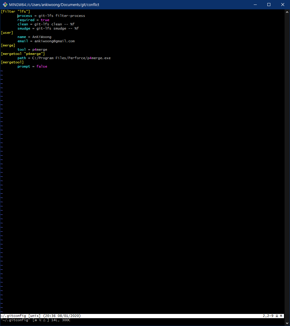
Task: Click the true value of required
Action: [45, 20]
